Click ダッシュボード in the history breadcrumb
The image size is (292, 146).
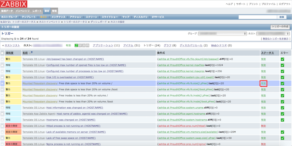(x=99, y=22)
